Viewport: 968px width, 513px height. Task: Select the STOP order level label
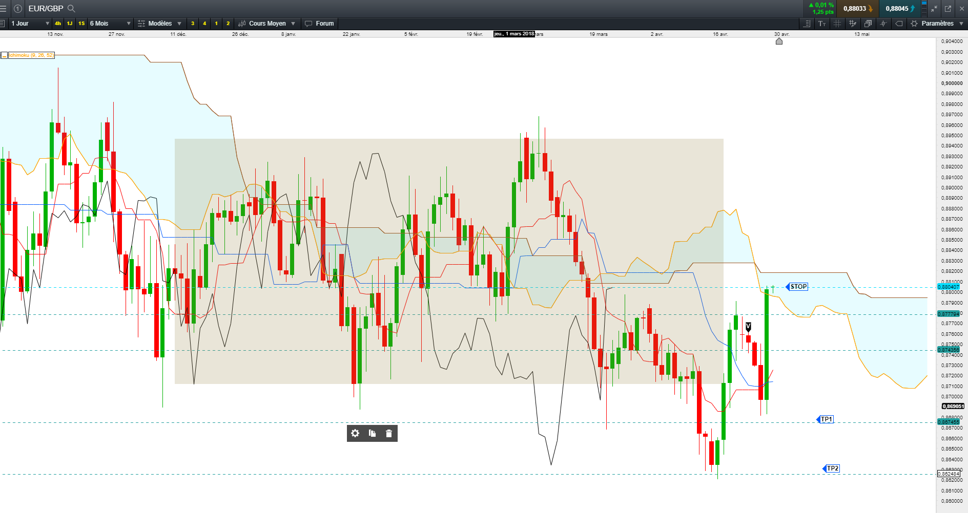coord(797,287)
